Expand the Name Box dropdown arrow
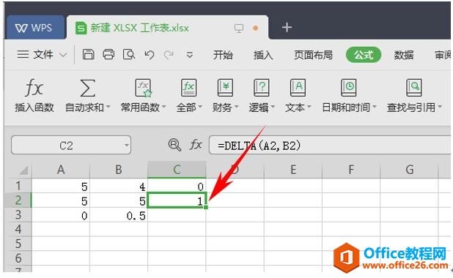This screenshot has width=453, height=278. tap(127, 145)
